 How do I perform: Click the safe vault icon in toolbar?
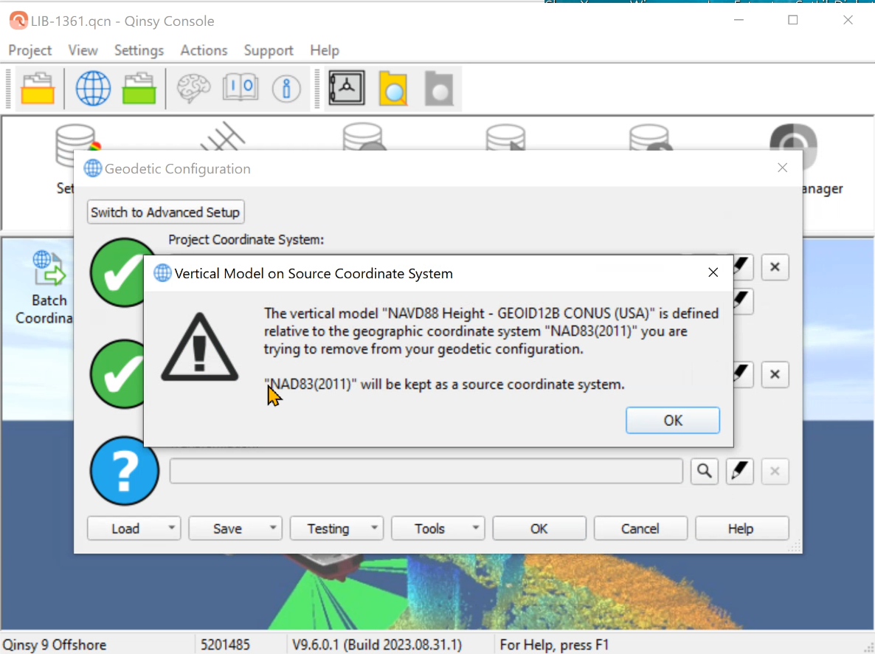[347, 88]
